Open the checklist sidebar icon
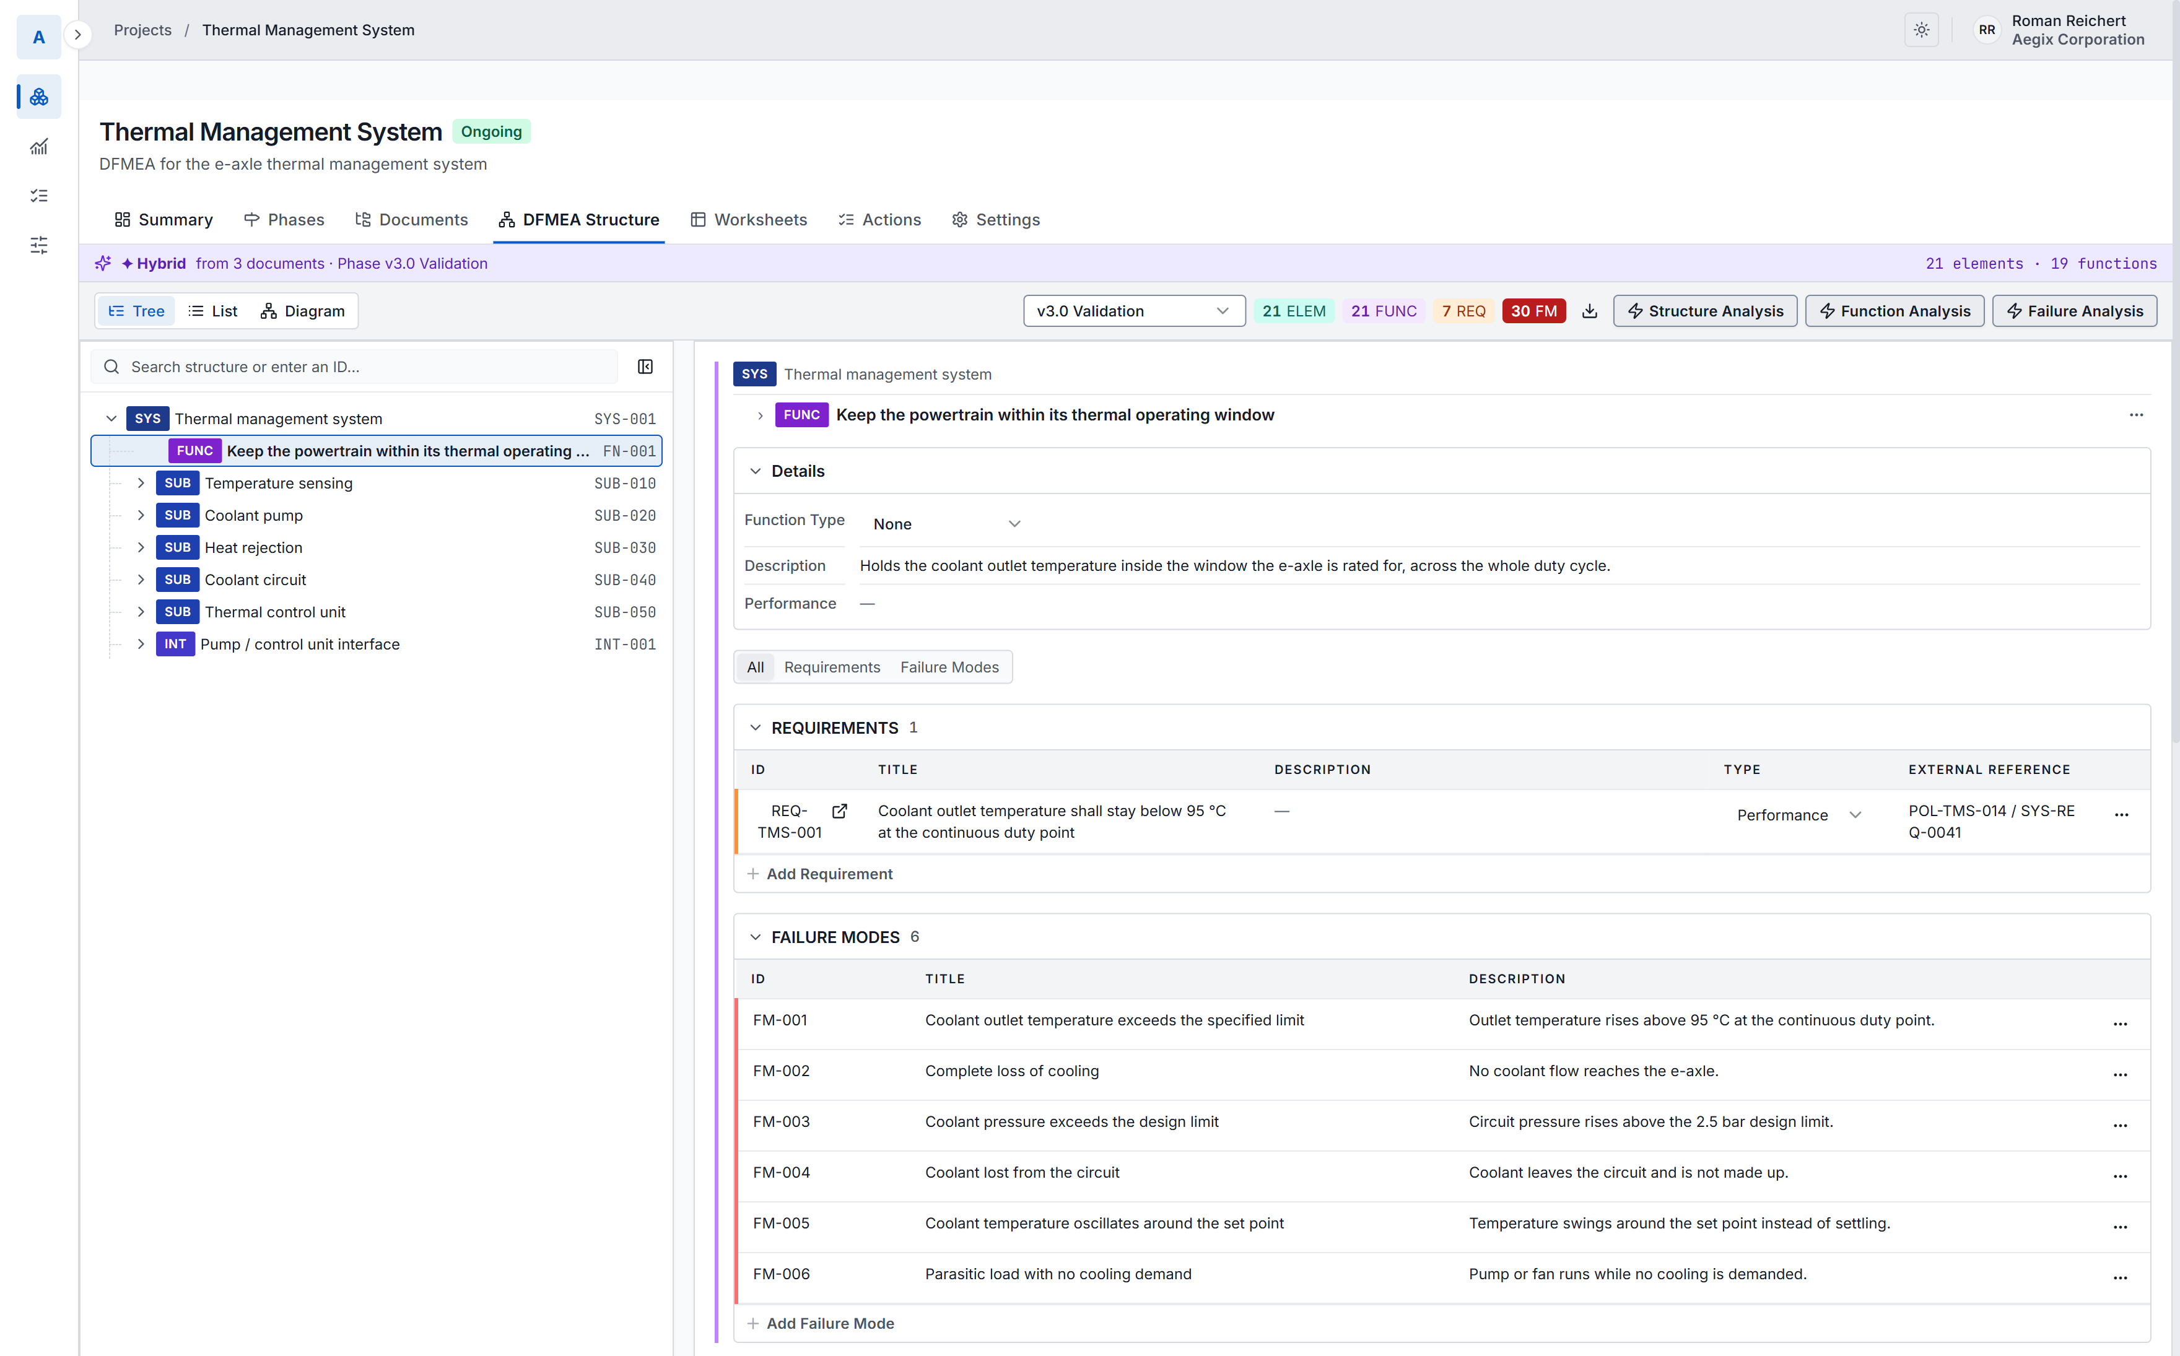Viewport: 2180px width, 1356px height. click(38, 196)
